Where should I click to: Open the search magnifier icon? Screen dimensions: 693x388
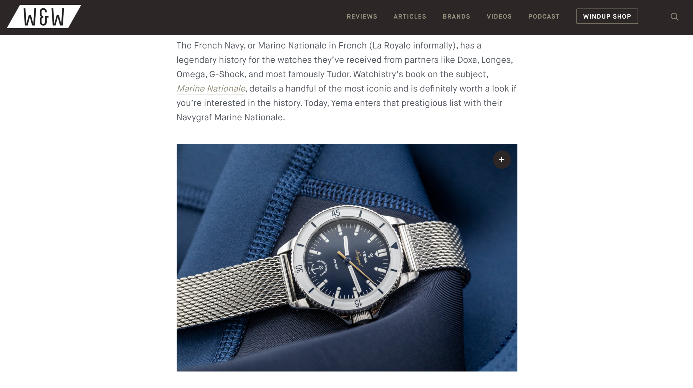click(x=674, y=17)
